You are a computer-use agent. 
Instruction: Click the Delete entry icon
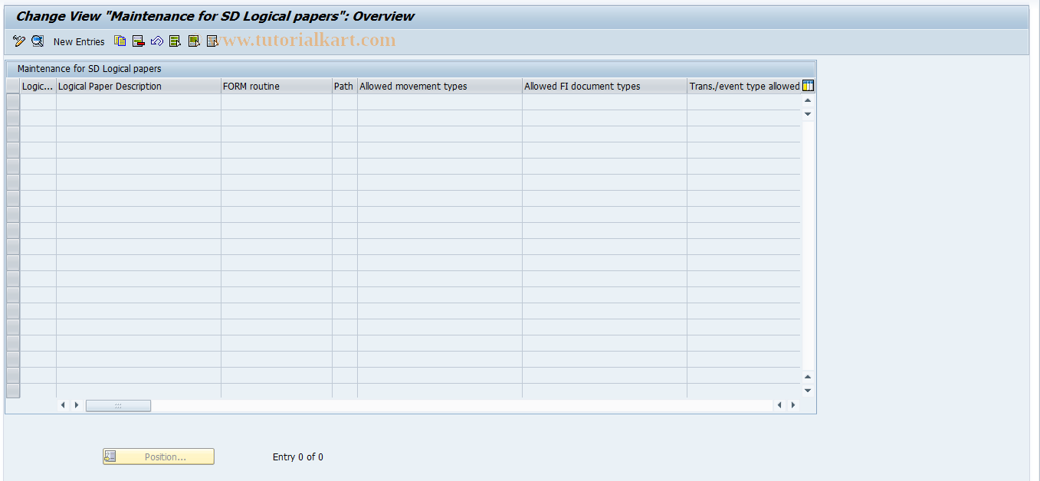point(139,41)
